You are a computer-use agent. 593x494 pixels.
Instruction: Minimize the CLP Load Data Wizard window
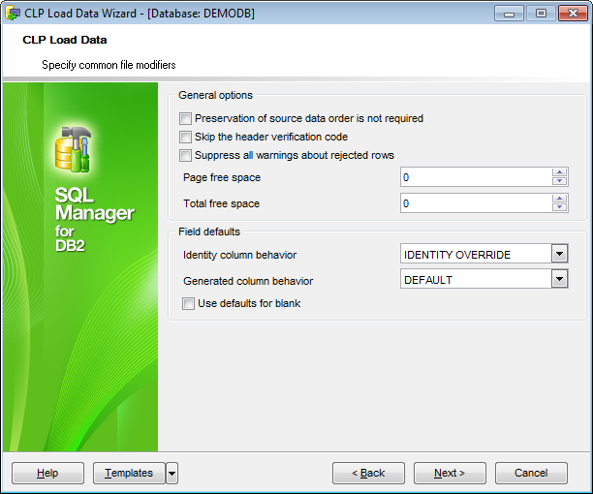pyautogui.click(x=509, y=14)
